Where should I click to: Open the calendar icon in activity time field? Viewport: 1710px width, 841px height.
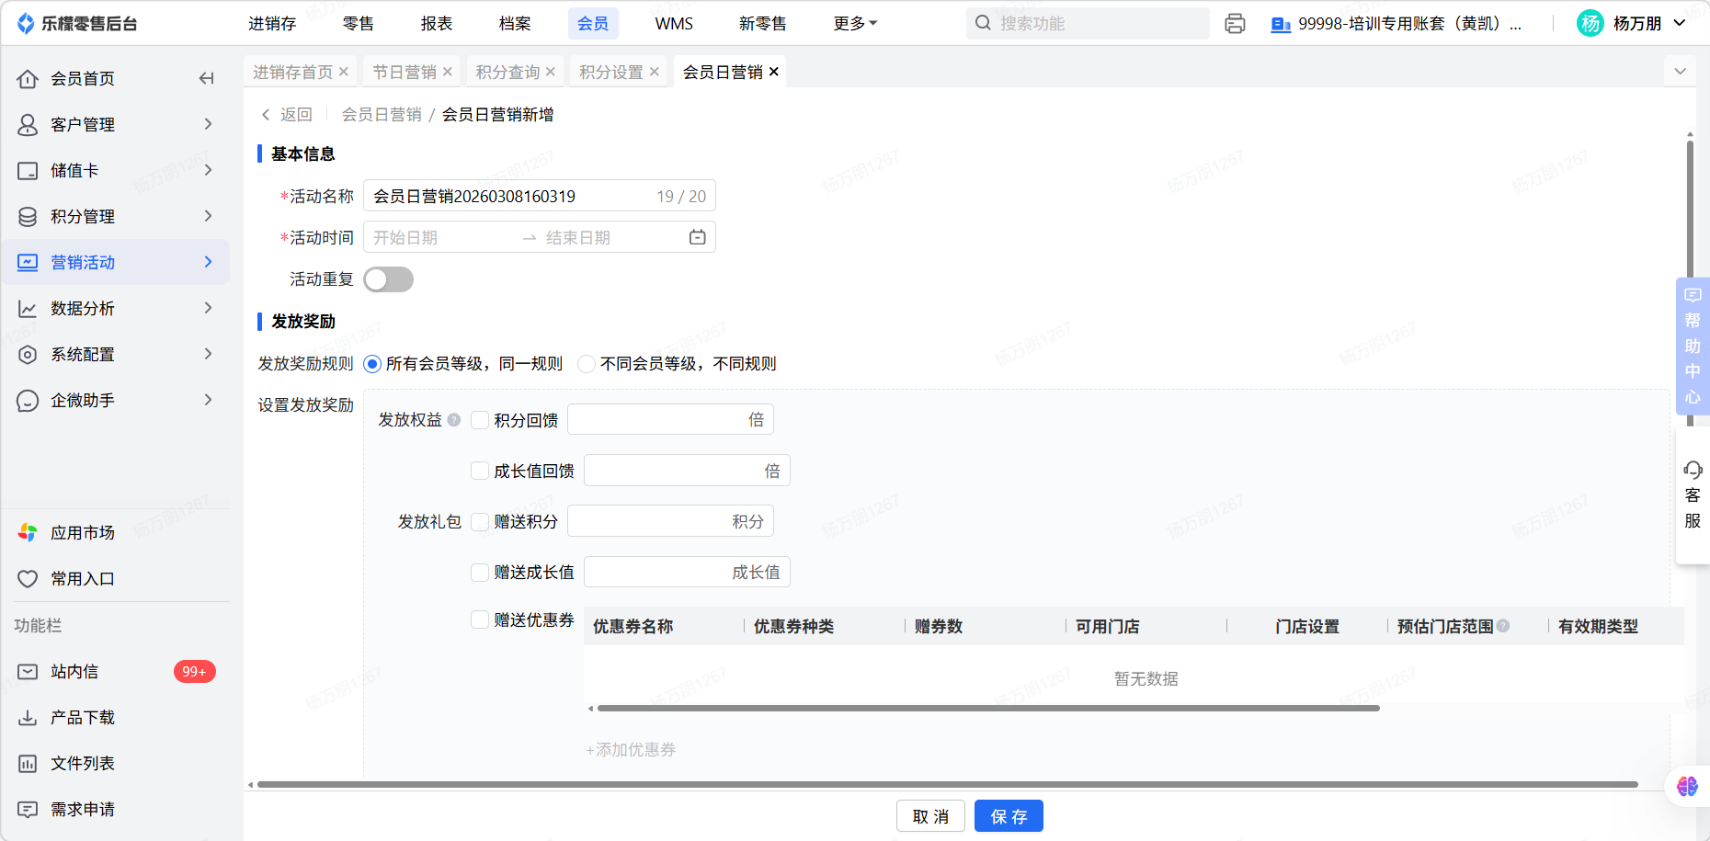(697, 238)
